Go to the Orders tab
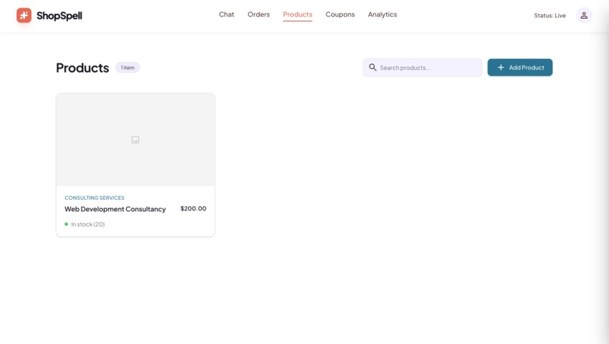The image size is (609, 344). (258, 14)
